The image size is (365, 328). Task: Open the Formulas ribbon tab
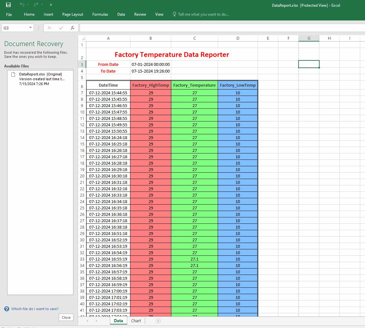(x=100, y=14)
